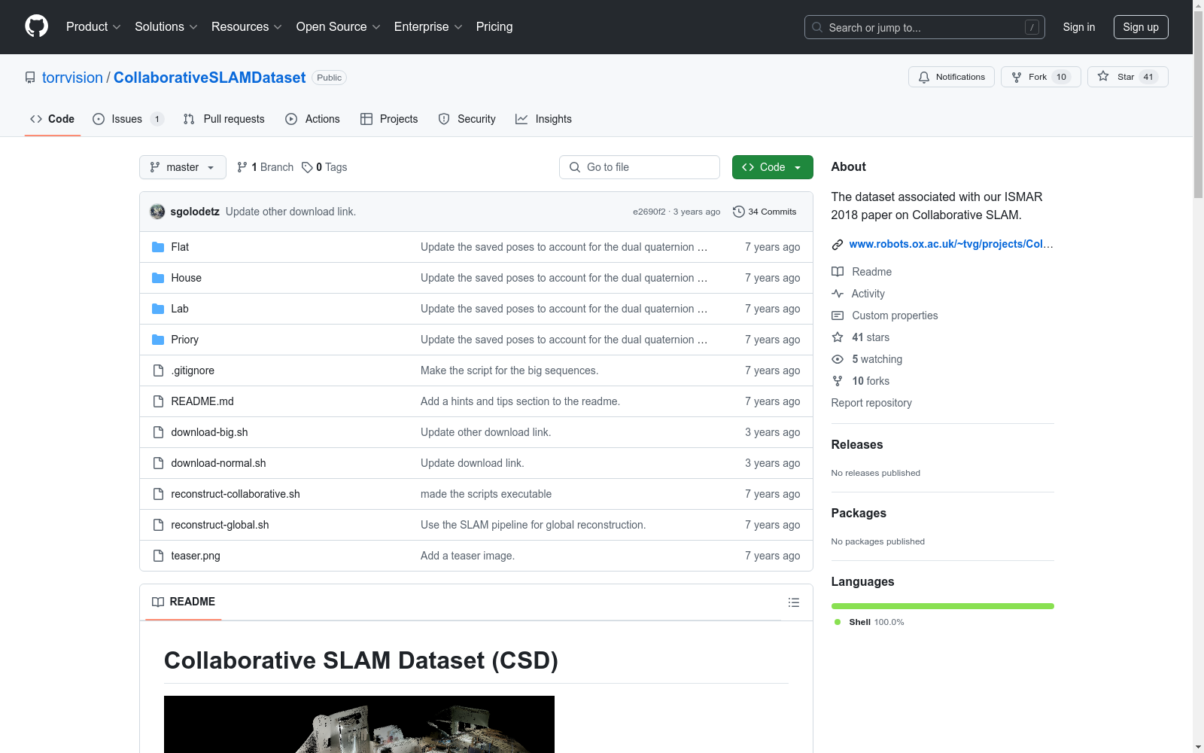Open the torrvision owner link
This screenshot has width=1204, height=753.
pyautogui.click(x=72, y=78)
